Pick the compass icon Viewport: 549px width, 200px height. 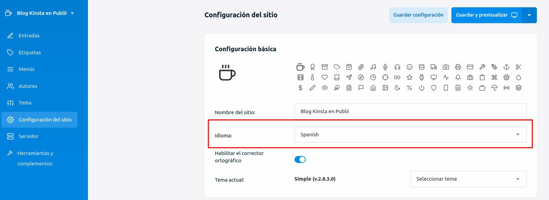click(x=361, y=78)
